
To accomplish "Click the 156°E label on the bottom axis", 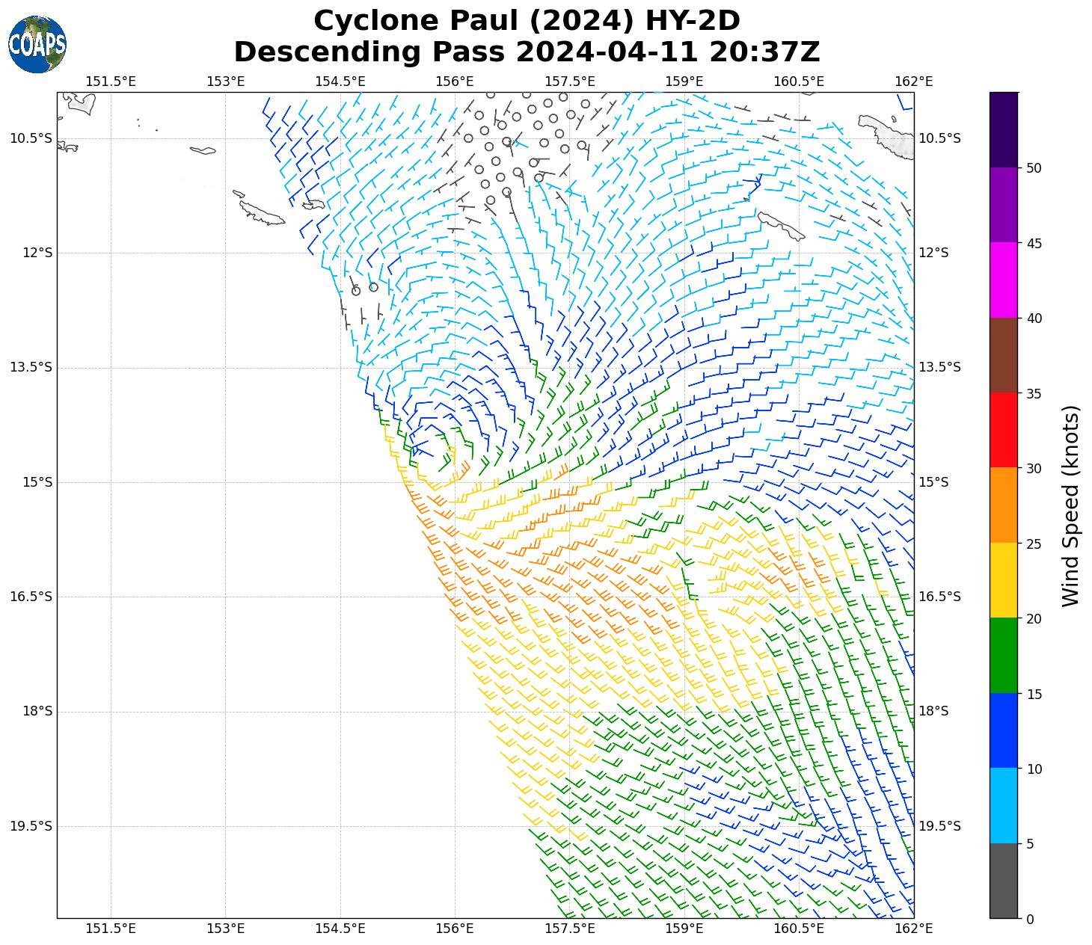I will click(x=455, y=929).
